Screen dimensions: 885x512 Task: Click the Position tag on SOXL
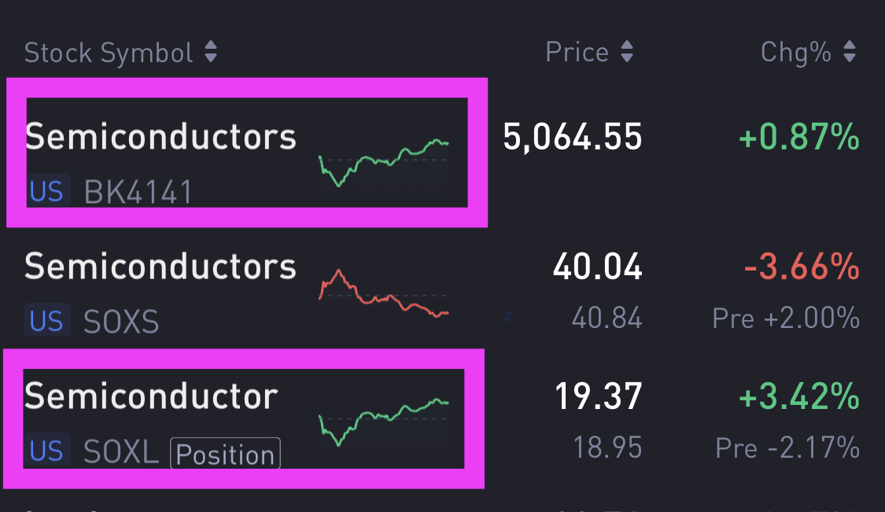click(x=226, y=455)
